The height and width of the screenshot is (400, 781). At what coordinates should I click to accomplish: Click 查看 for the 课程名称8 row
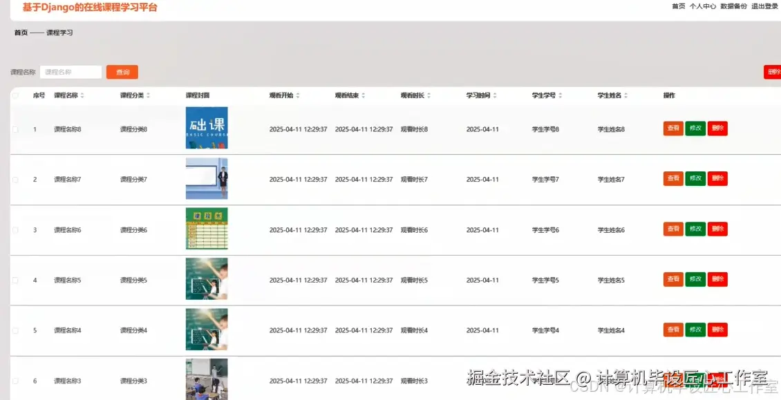pyautogui.click(x=672, y=128)
